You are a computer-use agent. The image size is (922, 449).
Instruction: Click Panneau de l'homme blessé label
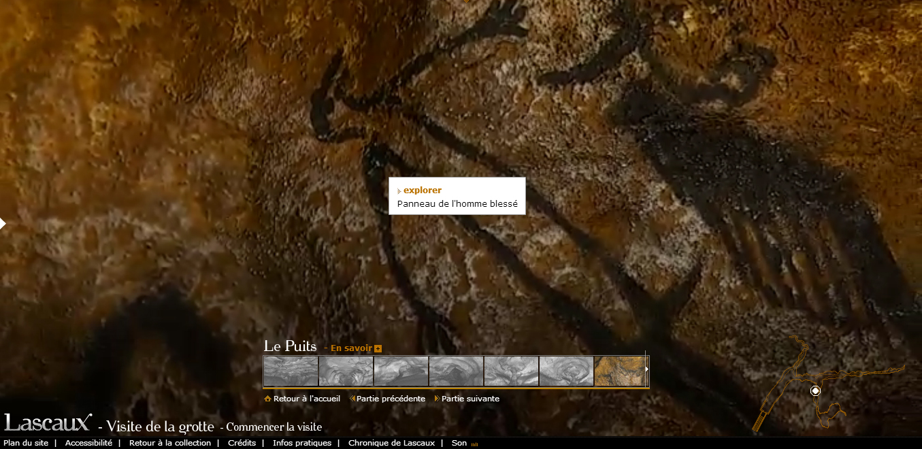click(x=457, y=203)
